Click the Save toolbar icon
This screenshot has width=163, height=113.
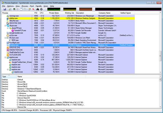(5, 9)
